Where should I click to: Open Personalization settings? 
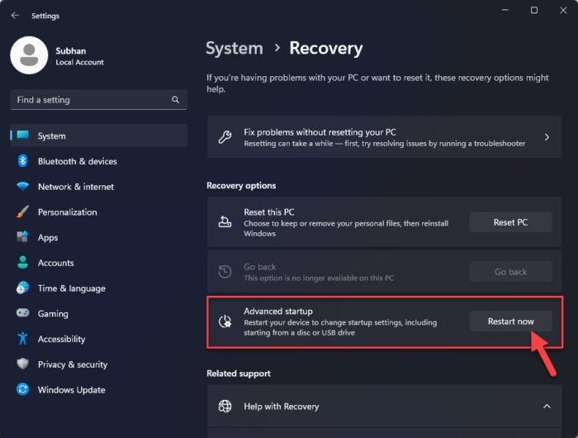coord(99,212)
